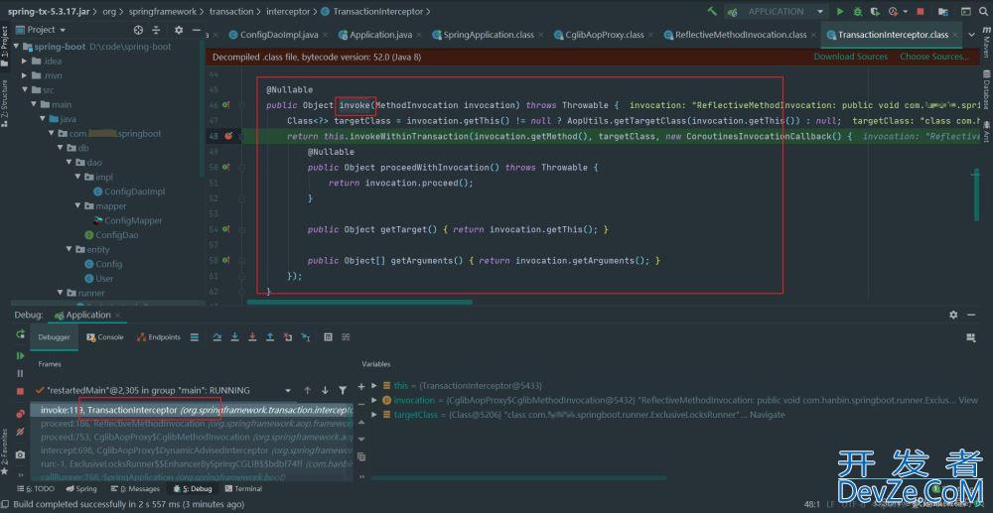Select ConfigDaoImpl in project tree
Viewport: 993px width, 513px height.
tap(128, 192)
